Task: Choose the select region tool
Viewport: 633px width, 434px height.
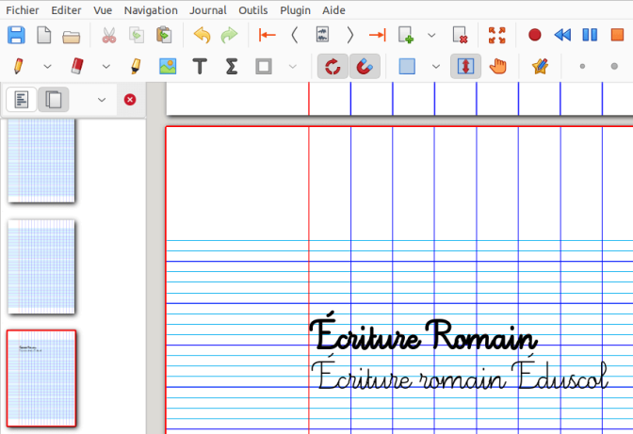Action: [407, 66]
